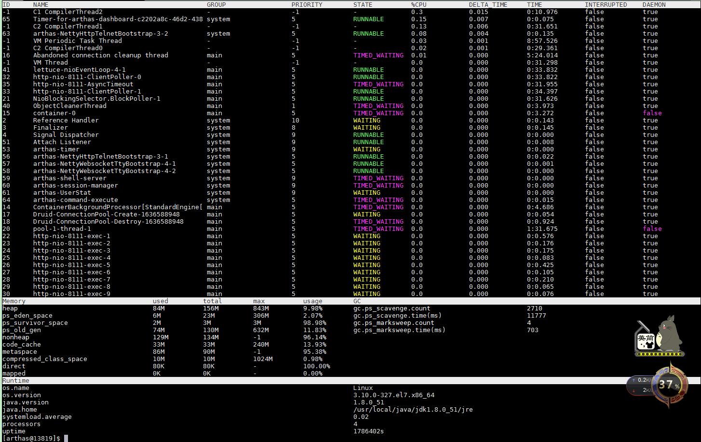Click the compressed_class_space memory row label
701x442 pixels.
pos(45,359)
